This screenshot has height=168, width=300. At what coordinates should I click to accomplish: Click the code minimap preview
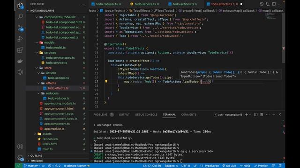[x=271, y=17]
